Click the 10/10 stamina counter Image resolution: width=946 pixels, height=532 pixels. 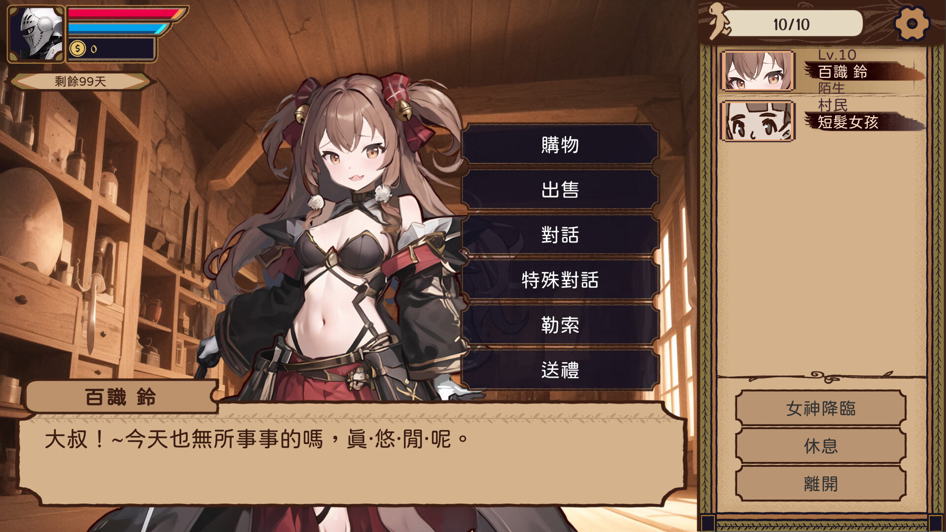click(x=791, y=24)
